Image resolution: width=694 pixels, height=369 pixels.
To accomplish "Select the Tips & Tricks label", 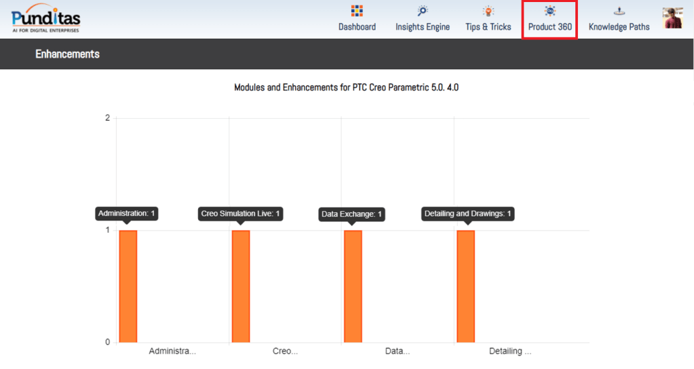I will 488,27.
